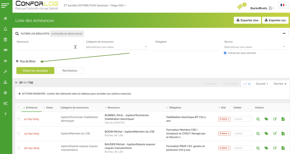Open the Catégorie de ressources dropdown

point(117,47)
